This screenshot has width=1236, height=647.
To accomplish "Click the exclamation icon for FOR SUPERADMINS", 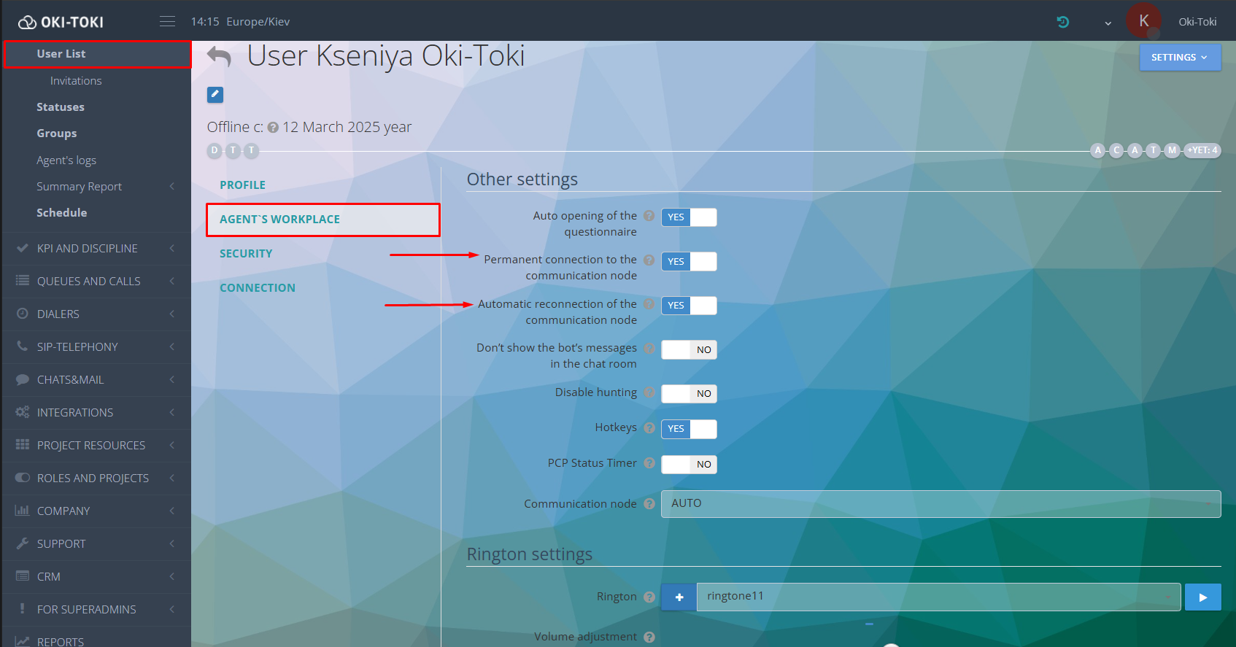I will [23, 609].
